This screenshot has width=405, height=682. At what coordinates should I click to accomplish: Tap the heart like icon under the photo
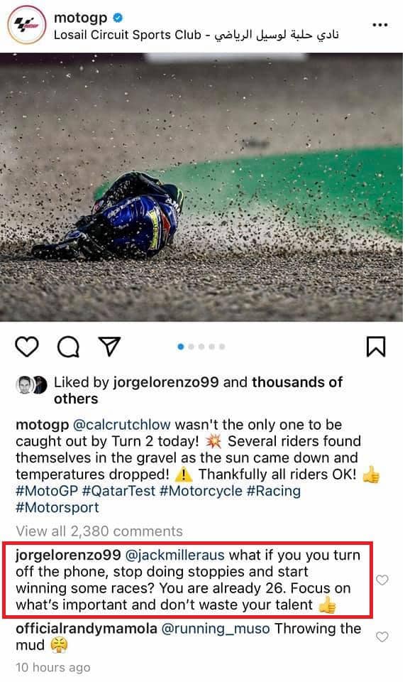tap(27, 347)
